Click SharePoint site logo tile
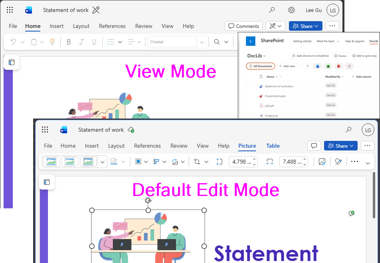The height and width of the screenshot is (263, 380). coord(251,41)
